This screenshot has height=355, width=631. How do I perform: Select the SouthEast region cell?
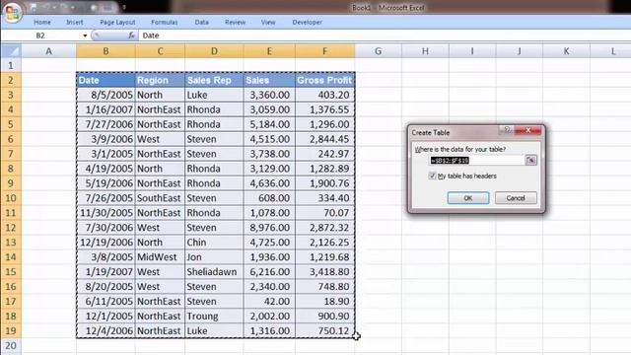pyautogui.click(x=160, y=198)
